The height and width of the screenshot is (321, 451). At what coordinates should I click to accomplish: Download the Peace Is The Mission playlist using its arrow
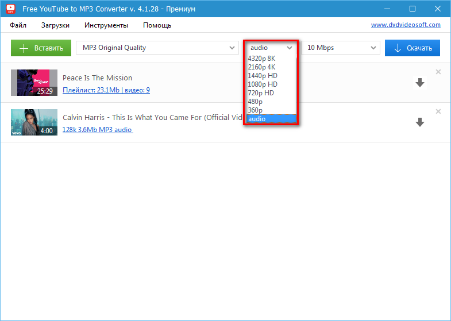tap(420, 83)
